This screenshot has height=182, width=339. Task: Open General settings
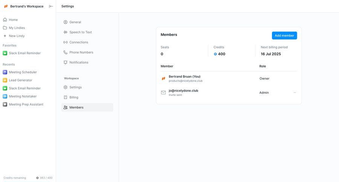coord(75,22)
